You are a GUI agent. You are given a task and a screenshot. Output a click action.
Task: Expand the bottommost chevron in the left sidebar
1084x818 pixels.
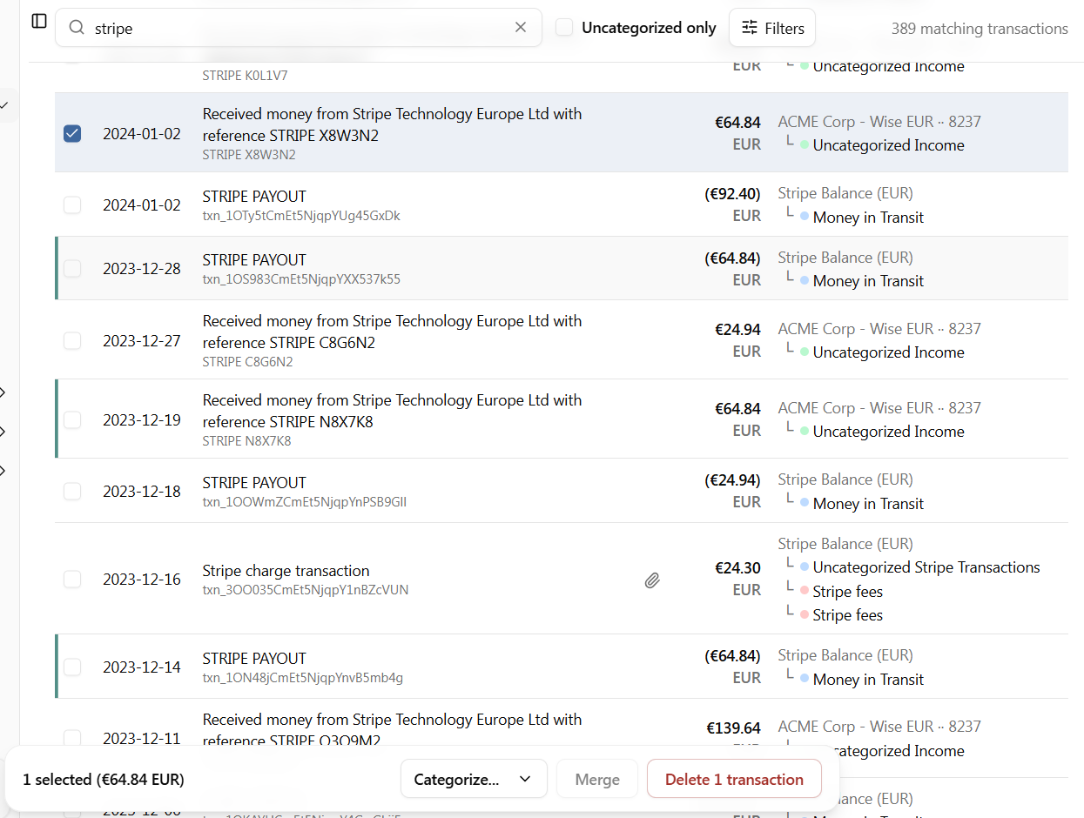3,471
